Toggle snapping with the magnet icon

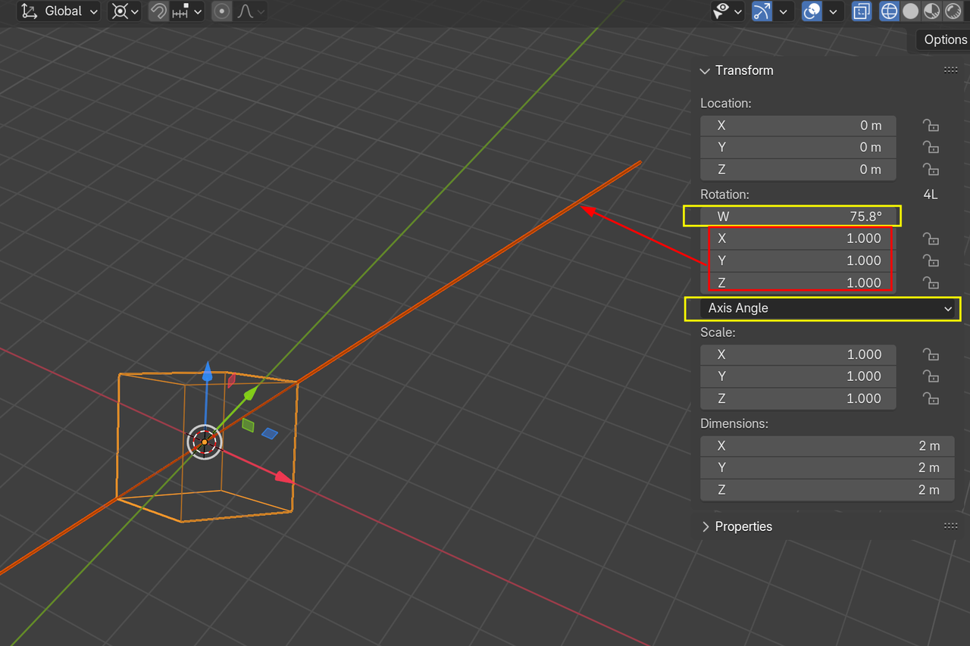[158, 11]
